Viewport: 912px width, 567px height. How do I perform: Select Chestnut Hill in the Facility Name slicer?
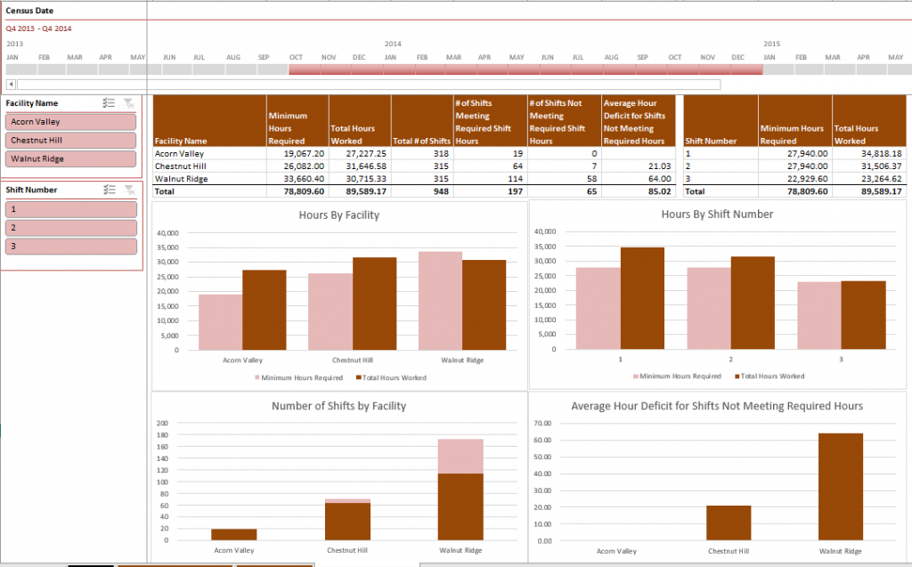(70, 140)
